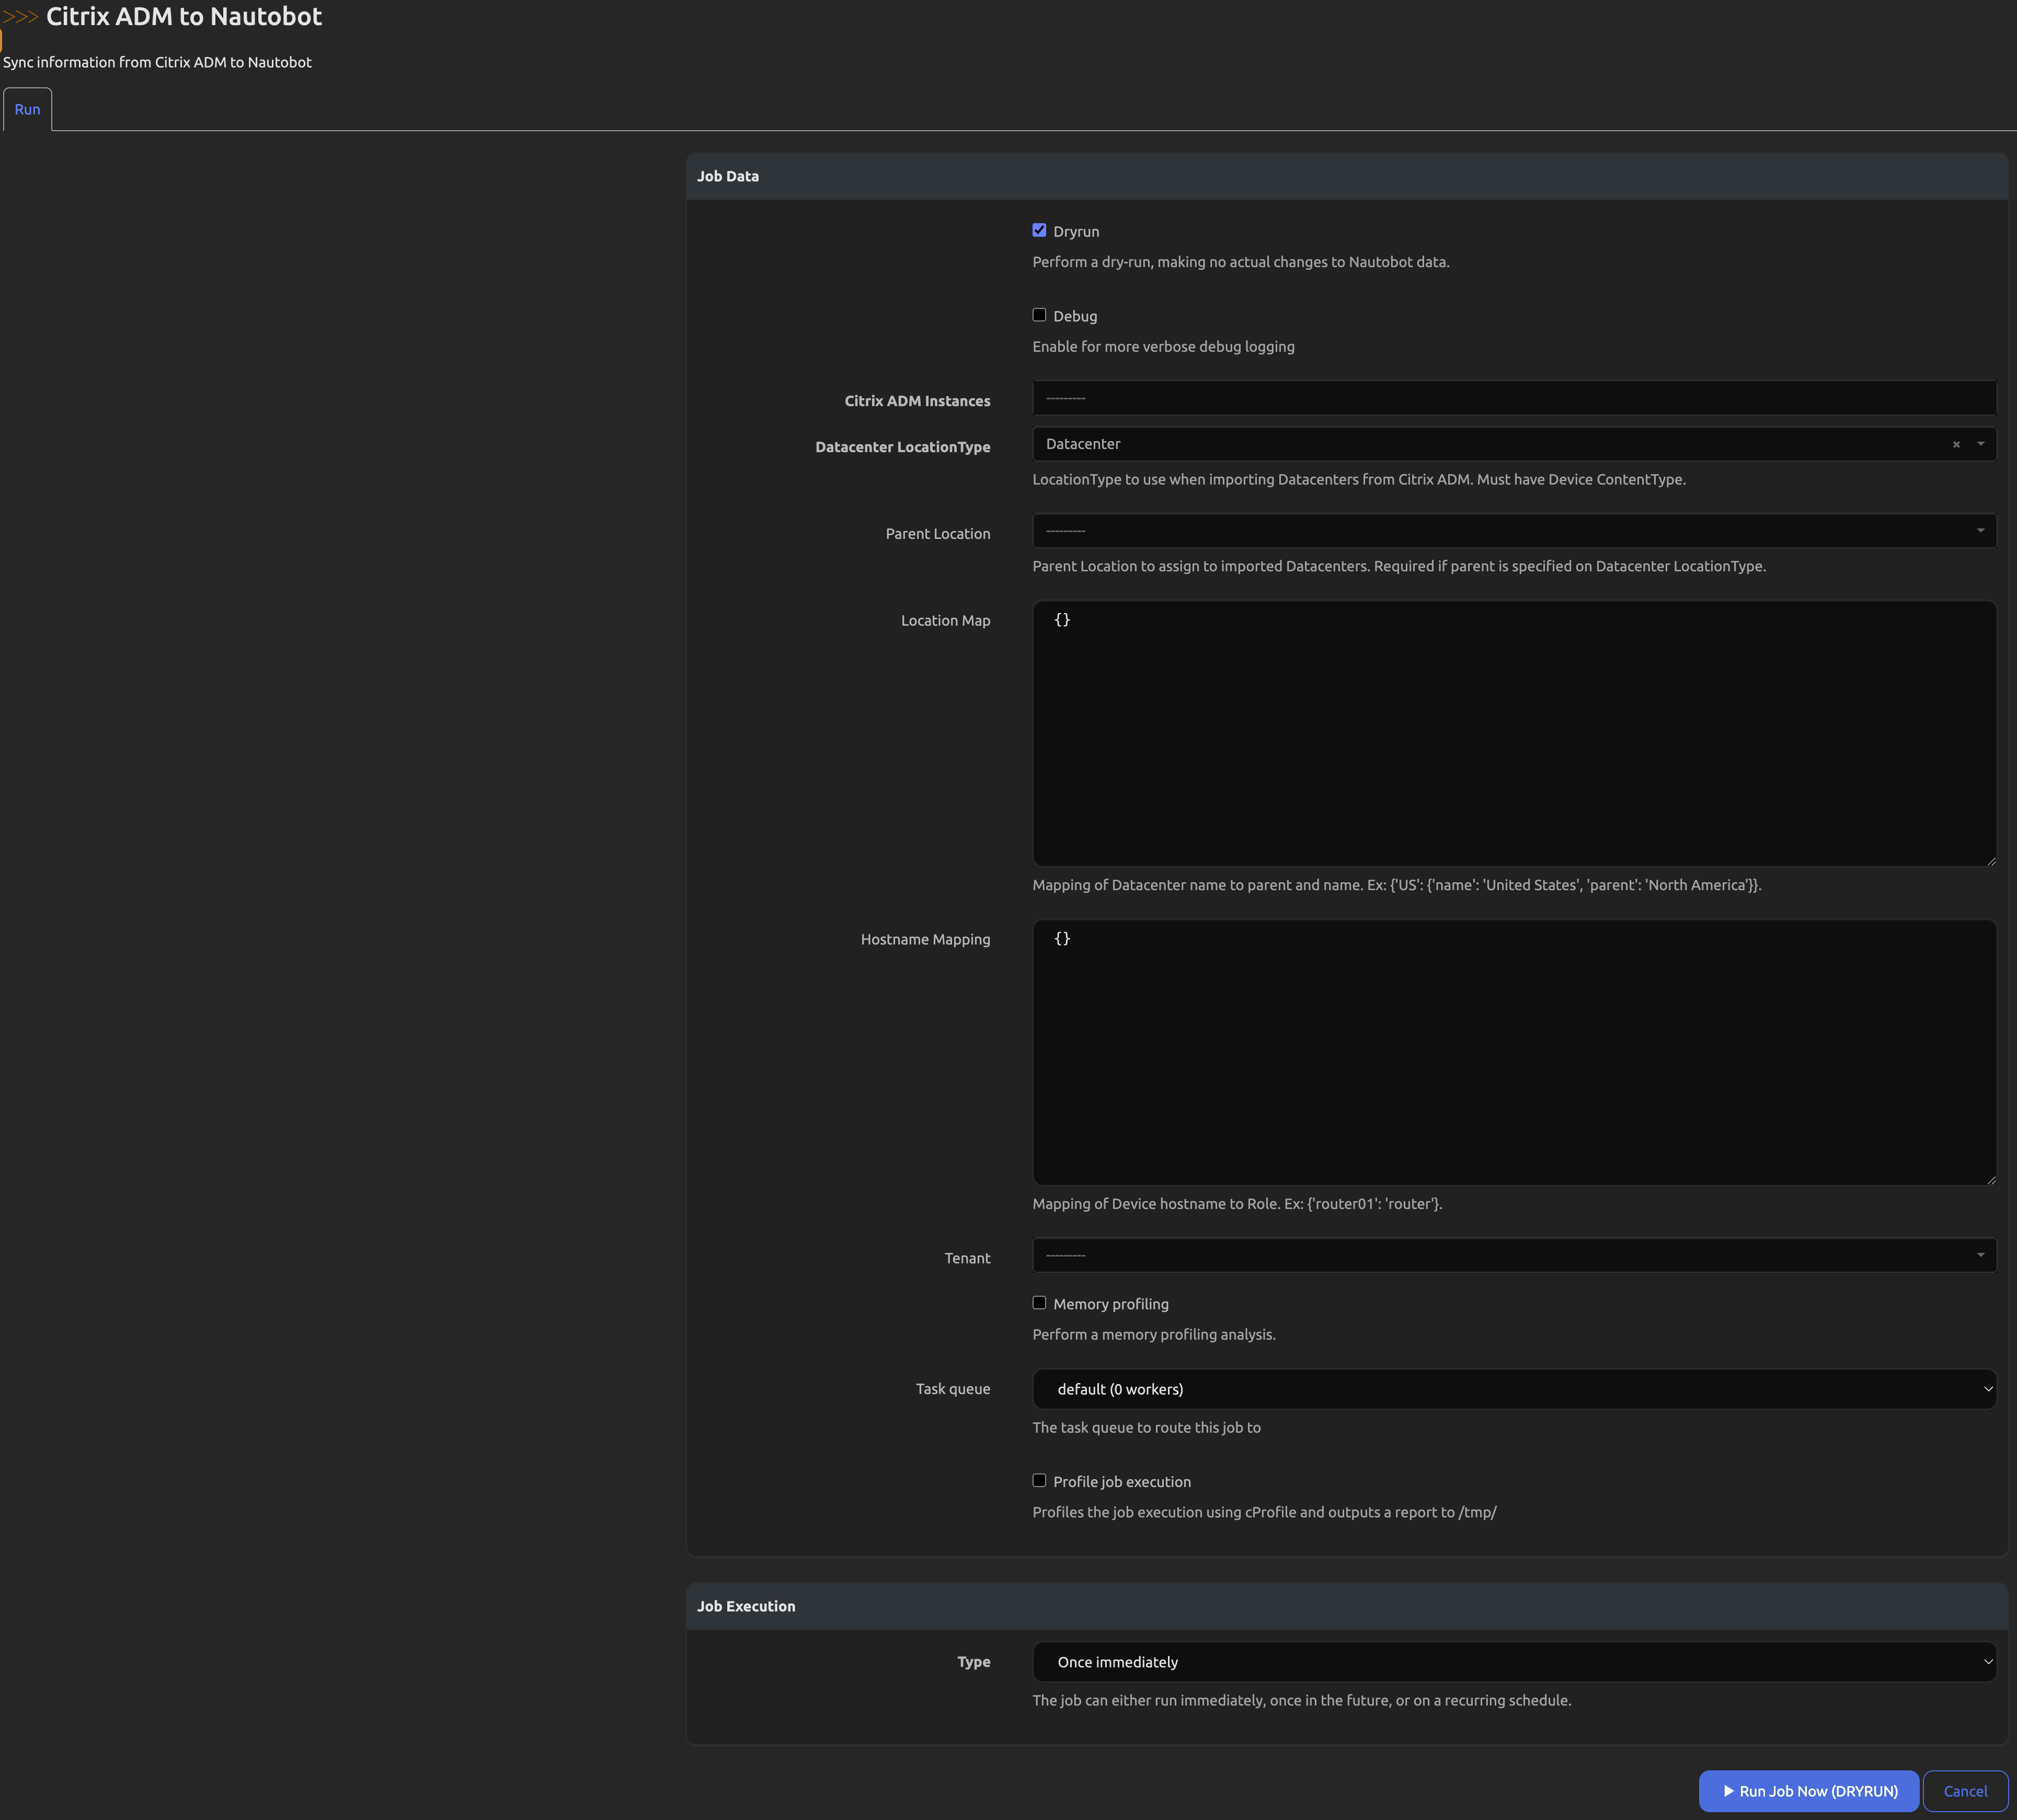Clear the Datacenter LocationType selection with the x icon
This screenshot has width=2017, height=1820.
[x=1956, y=444]
